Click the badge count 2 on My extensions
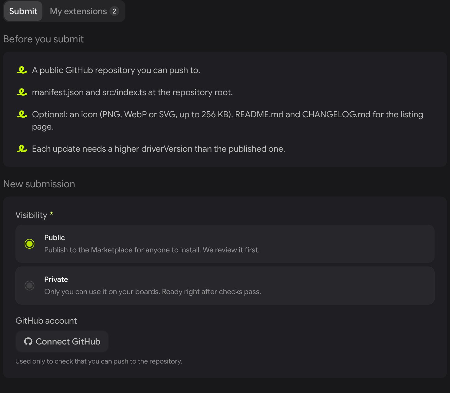Image resolution: width=450 pixels, height=393 pixels. point(114,11)
